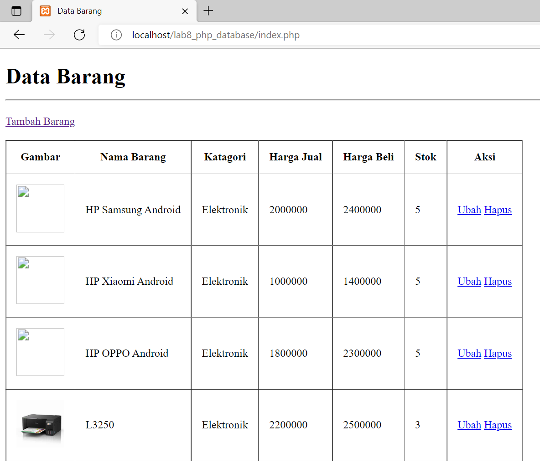Click the L3250 printer thumbnail
Image resolution: width=540 pixels, height=463 pixels.
[40, 424]
